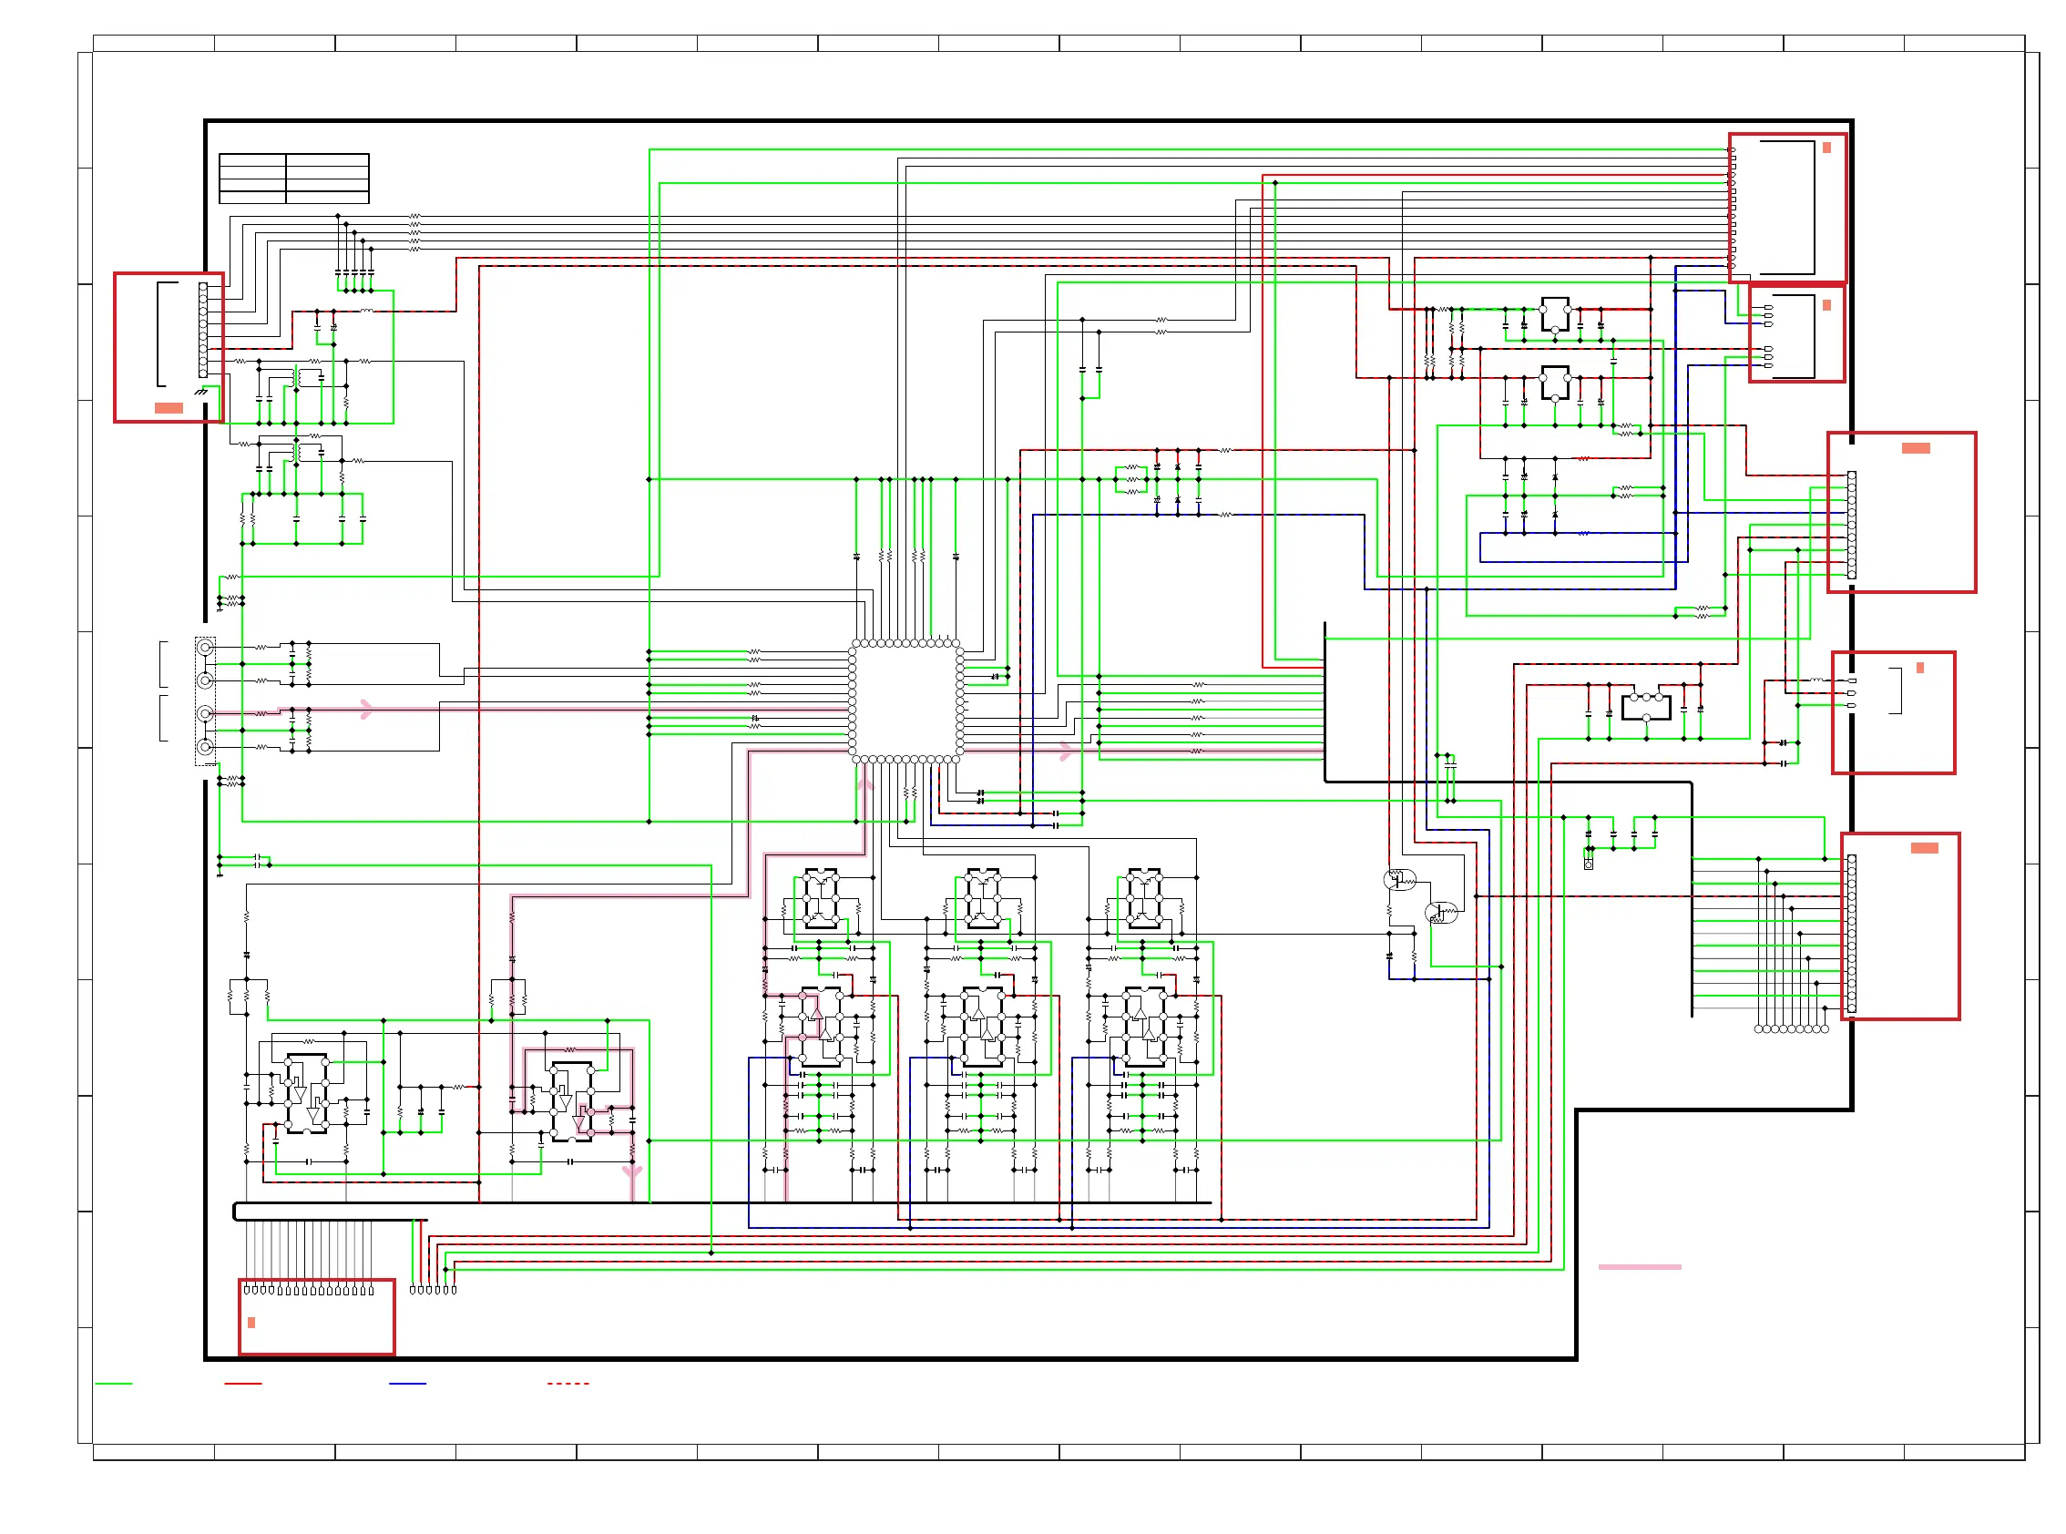The width and height of the screenshot is (2066, 1534).
Task: Click the row of round test pads at lower right
Action: click(1791, 1028)
